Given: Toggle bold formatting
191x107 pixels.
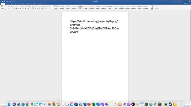Looking at the screenshot, I should 9,9.
